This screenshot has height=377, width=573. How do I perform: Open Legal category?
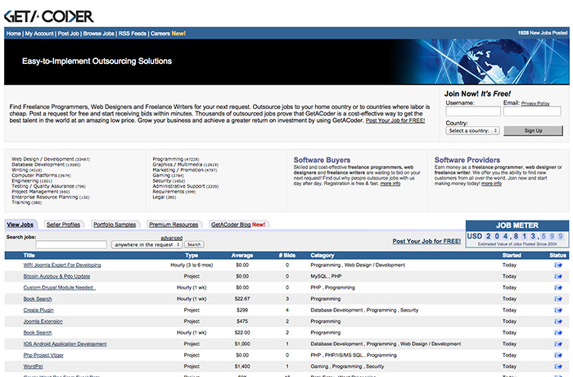click(x=164, y=197)
